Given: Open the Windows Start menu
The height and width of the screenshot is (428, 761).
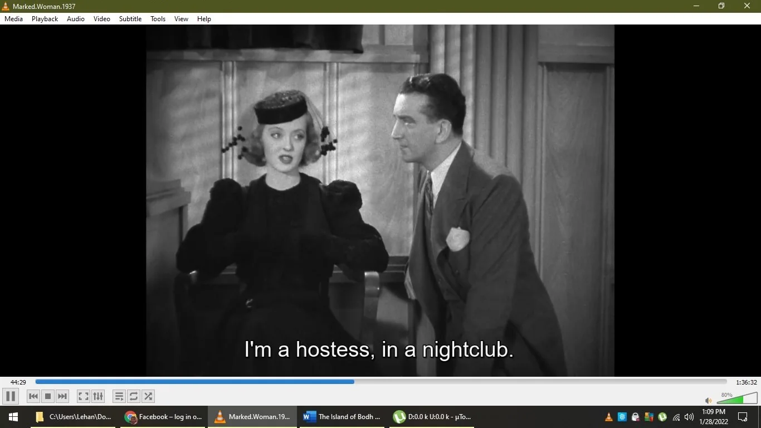Looking at the screenshot, I should coord(13,417).
